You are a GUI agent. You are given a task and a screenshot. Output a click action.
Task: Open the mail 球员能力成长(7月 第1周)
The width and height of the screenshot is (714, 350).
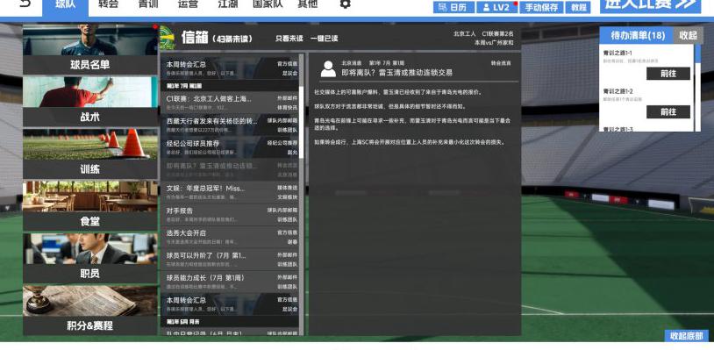click(x=230, y=282)
